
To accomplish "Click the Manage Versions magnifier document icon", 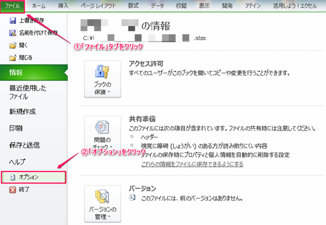I will 102,196.
